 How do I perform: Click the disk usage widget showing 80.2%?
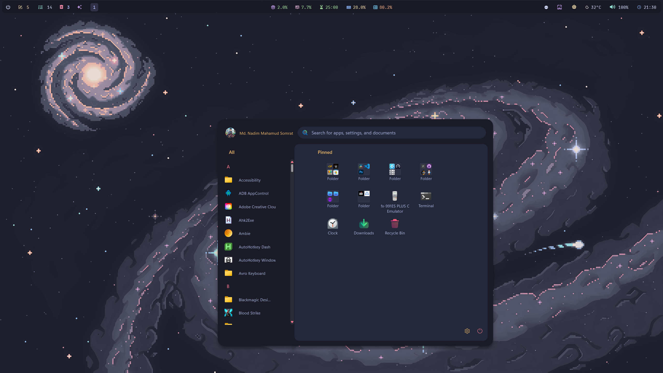click(383, 7)
